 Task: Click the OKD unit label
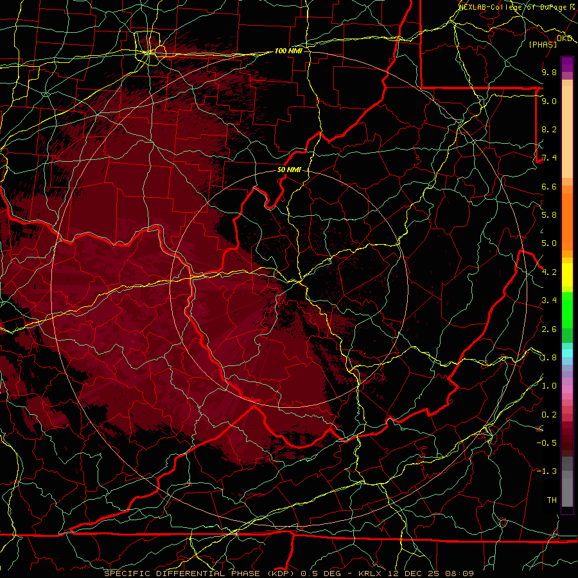pos(565,39)
